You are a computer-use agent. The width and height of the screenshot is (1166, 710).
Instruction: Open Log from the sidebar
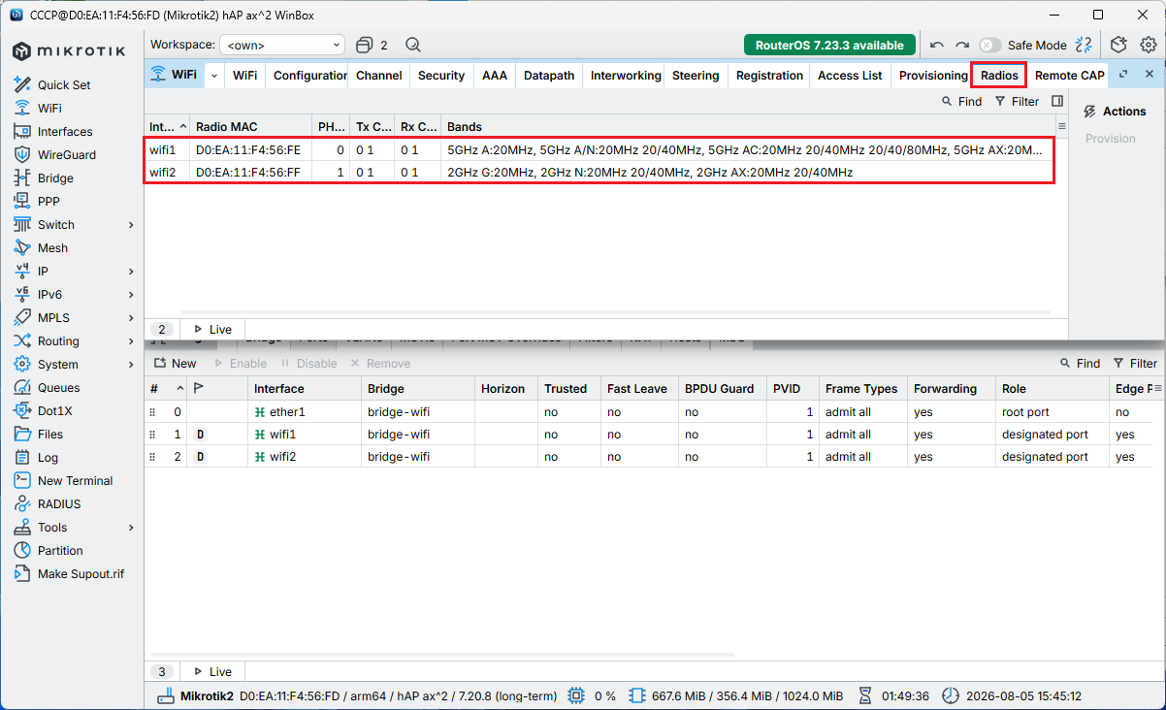48,457
